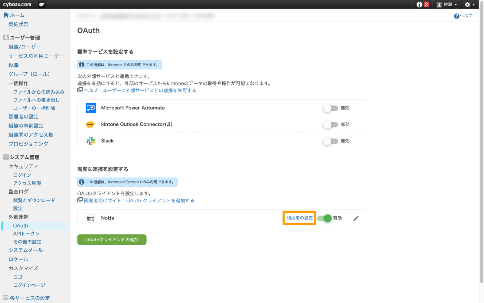The image size is (484, 303).
Task: Go to ホーム in the sidebar
Action: (x=17, y=15)
